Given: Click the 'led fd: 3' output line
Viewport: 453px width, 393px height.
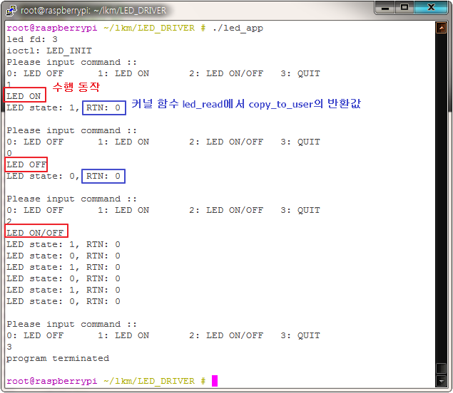Looking at the screenshot, I should click(x=32, y=39).
